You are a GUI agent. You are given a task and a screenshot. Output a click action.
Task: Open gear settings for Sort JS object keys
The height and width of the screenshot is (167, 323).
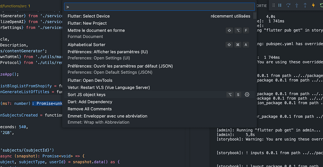247,95
